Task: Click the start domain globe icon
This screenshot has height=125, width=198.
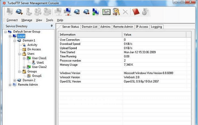Action: (77, 12)
